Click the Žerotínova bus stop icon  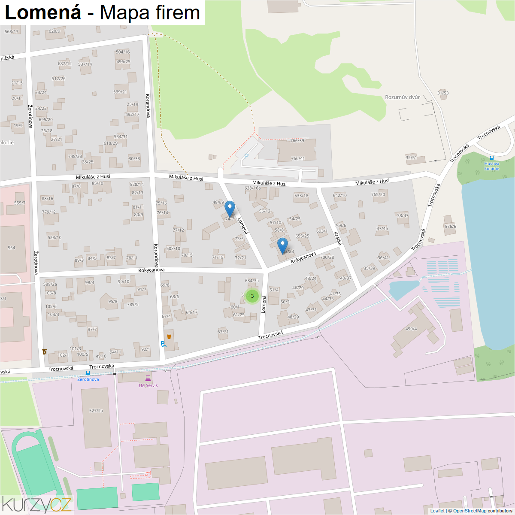(x=88, y=373)
